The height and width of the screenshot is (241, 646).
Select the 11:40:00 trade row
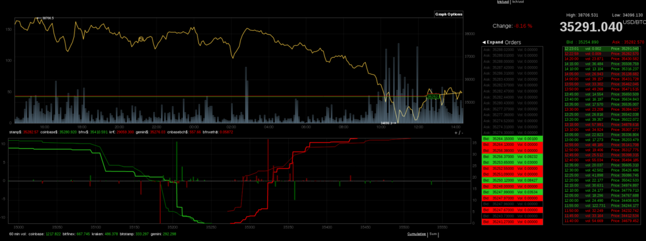[x=602, y=220]
